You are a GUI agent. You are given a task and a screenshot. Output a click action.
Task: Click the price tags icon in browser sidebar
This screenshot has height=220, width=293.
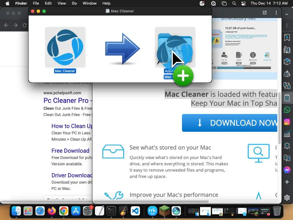click(287, 74)
